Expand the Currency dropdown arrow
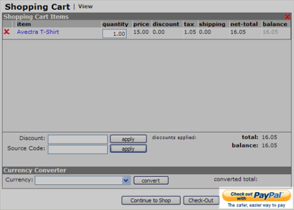 (126, 180)
